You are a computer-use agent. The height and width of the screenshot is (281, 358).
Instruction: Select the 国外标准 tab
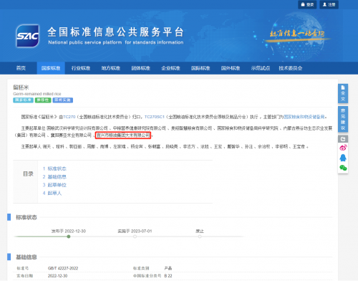tap(231, 68)
